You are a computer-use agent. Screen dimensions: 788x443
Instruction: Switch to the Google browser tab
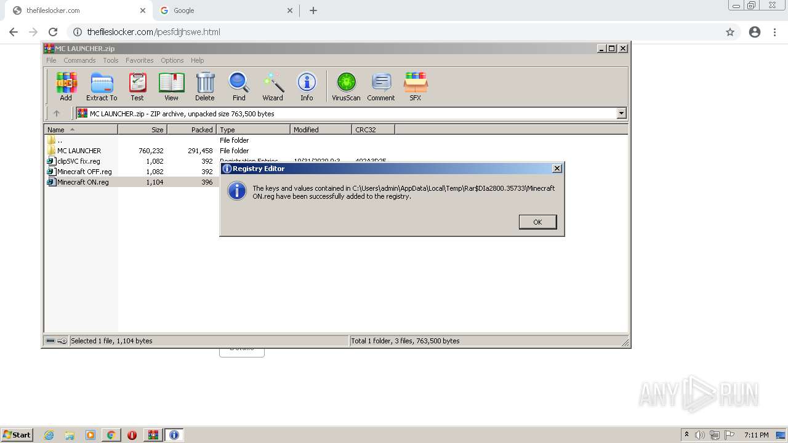pos(225,10)
